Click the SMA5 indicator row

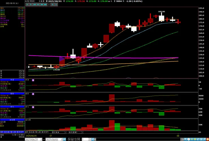point(12,8)
